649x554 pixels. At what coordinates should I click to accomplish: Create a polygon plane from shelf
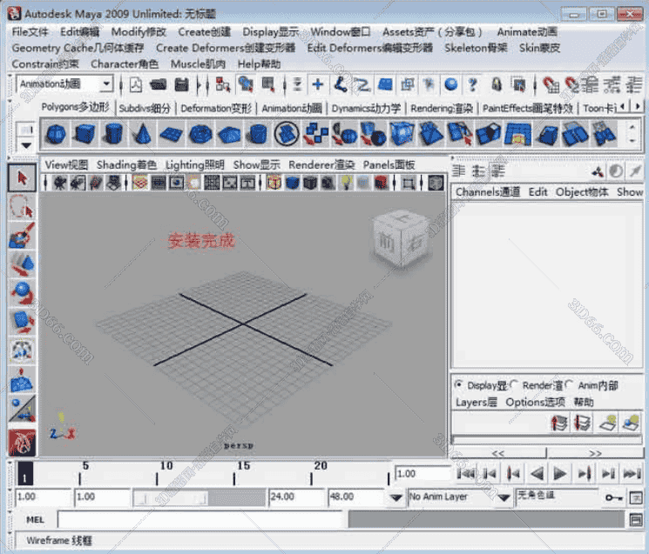(x=172, y=134)
